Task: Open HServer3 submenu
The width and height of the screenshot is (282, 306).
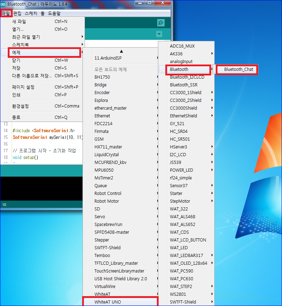Action: point(186,147)
